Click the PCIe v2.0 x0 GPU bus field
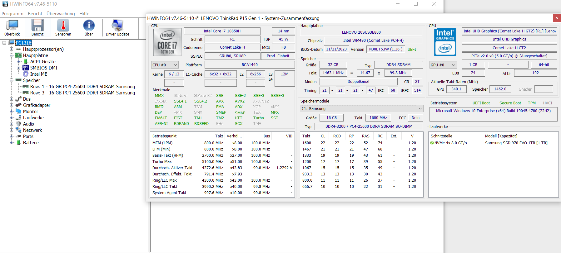The width and height of the screenshot is (561, 253). [509, 56]
